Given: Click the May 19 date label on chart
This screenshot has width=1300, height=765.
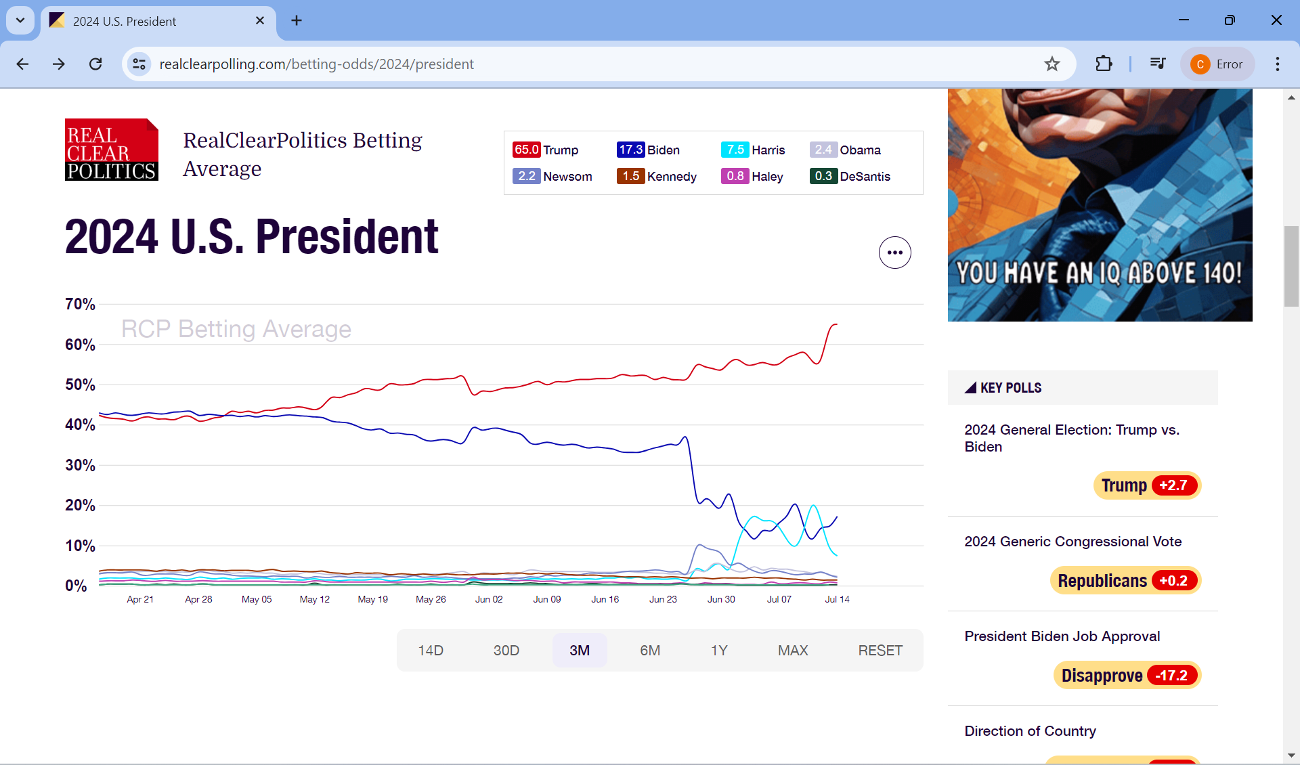Looking at the screenshot, I should click(372, 599).
